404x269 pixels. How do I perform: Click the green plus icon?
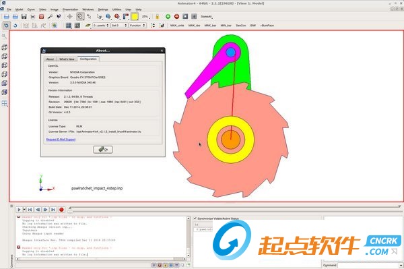click(x=168, y=16)
